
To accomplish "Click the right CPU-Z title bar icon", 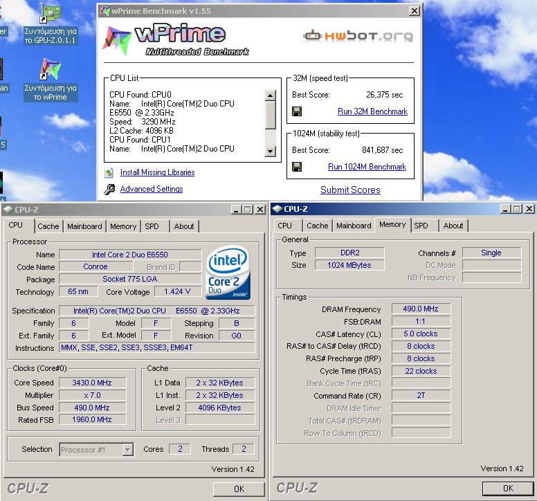I will (277, 209).
